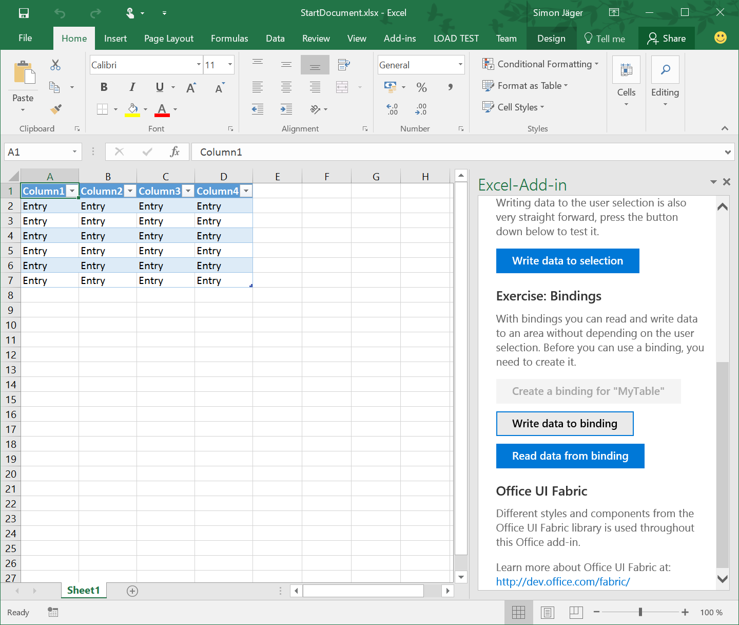This screenshot has width=739, height=625.
Task: Switch to the Insert tab
Action: tap(115, 39)
